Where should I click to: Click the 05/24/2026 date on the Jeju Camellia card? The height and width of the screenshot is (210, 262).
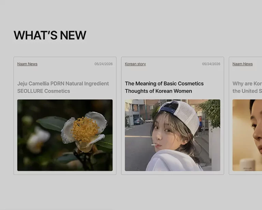(x=103, y=64)
